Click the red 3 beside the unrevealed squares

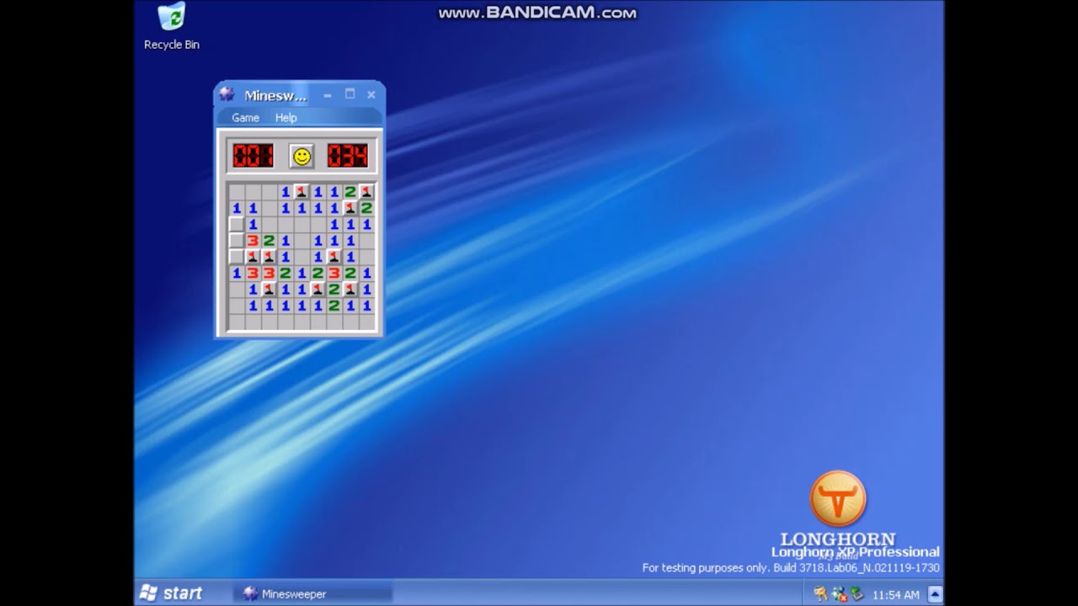coord(253,241)
